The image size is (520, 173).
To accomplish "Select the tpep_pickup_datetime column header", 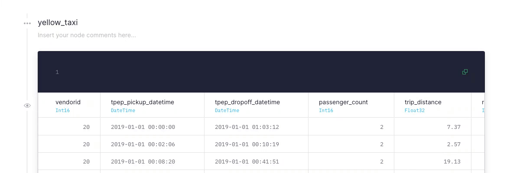I will 143,103.
